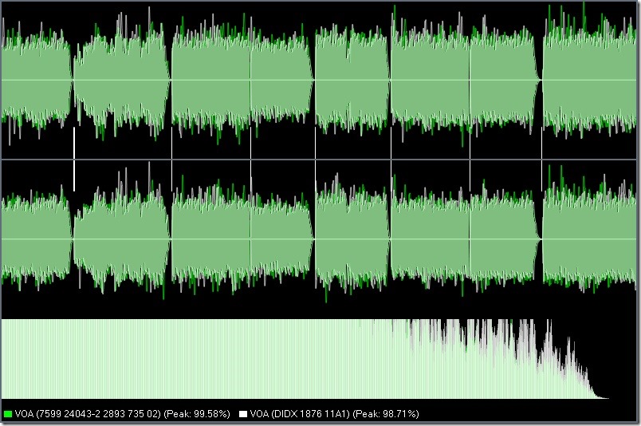Click the 'Peak: 98.71%' value

(x=386, y=414)
